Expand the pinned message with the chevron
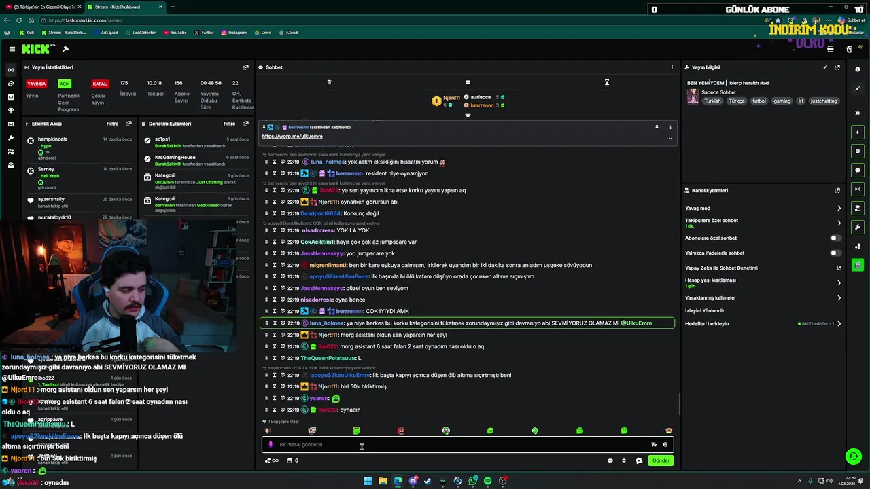The height and width of the screenshot is (489, 870). click(x=670, y=138)
